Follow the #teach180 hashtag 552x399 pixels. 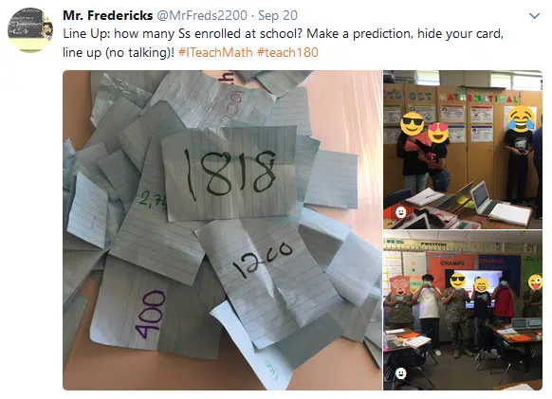tap(287, 52)
